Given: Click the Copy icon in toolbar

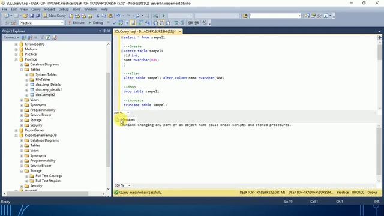Looking at the screenshot, I should (104, 16).
